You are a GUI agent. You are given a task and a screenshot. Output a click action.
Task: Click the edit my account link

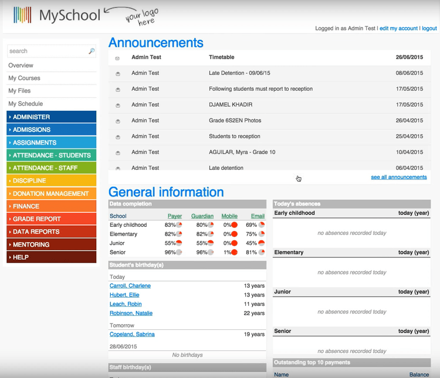click(x=398, y=28)
